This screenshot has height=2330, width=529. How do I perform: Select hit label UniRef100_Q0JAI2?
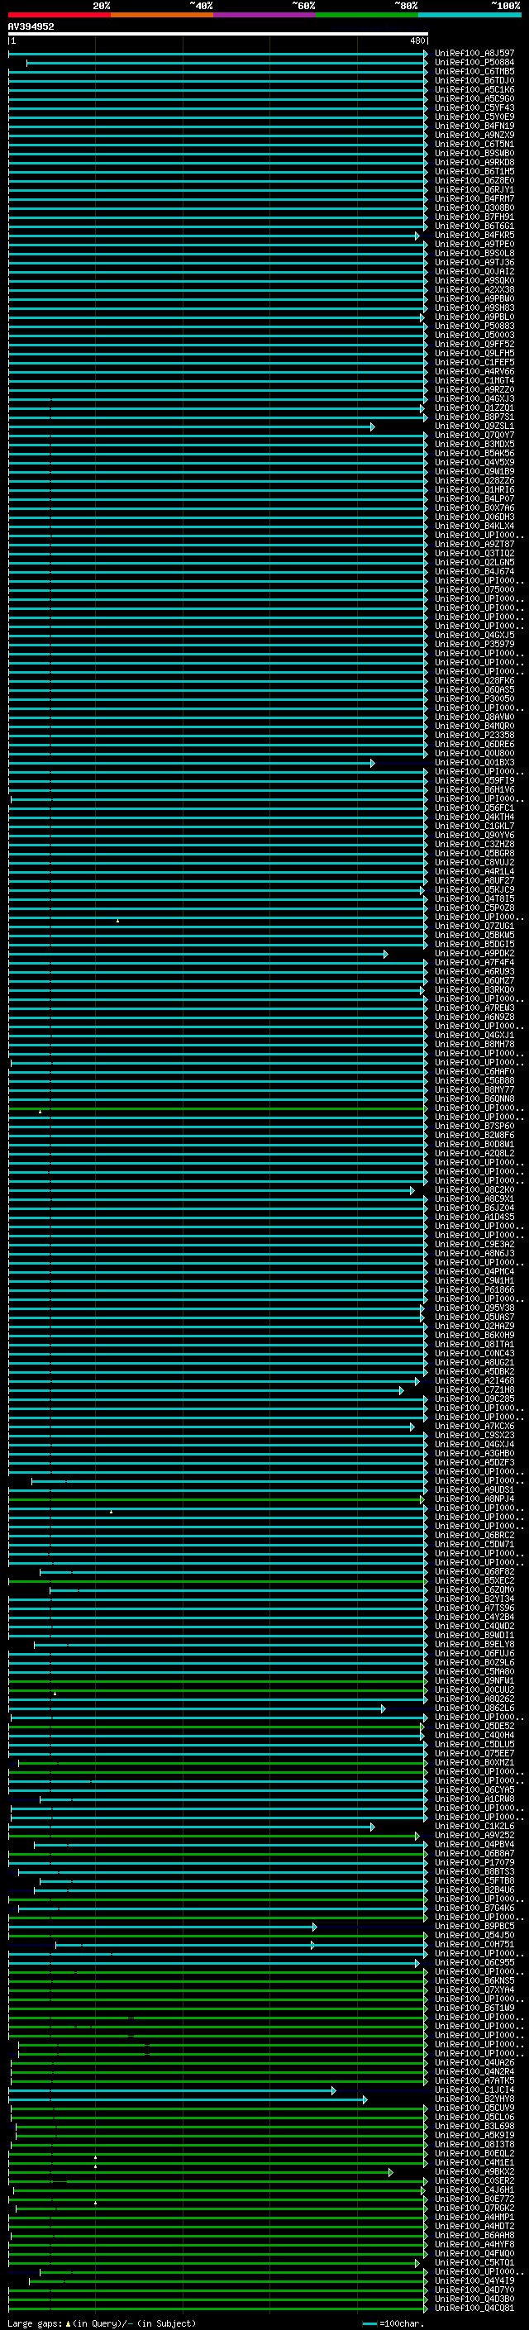[474, 271]
